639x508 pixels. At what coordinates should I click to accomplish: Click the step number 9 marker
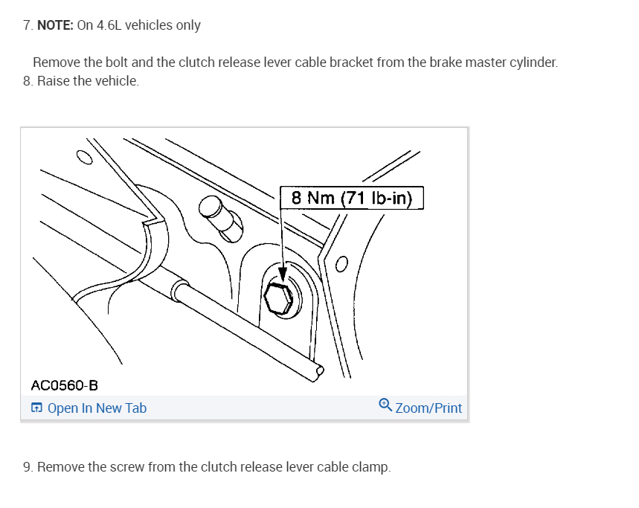click(28, 467)
